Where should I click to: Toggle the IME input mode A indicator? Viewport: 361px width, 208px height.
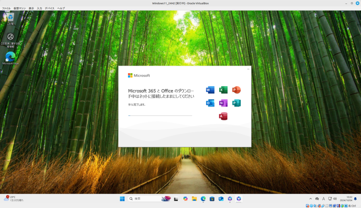[x=323, y=199]
